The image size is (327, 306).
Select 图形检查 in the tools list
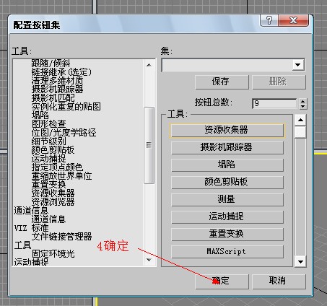click(48, 124)
